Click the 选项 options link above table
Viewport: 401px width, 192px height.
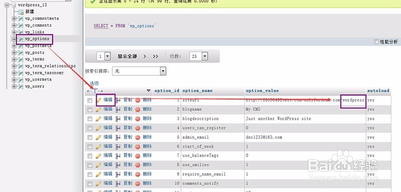(x=94, y=83)
